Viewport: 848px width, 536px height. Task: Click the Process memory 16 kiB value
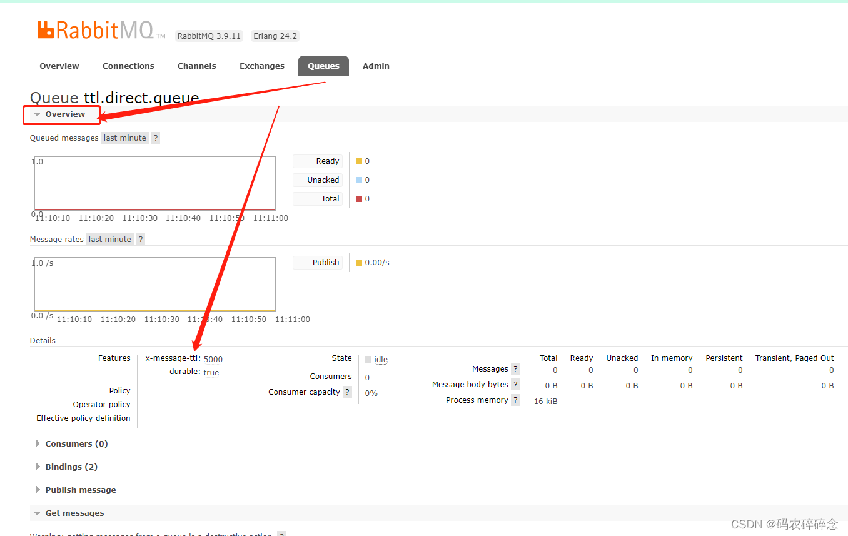[x=546, y=402]
